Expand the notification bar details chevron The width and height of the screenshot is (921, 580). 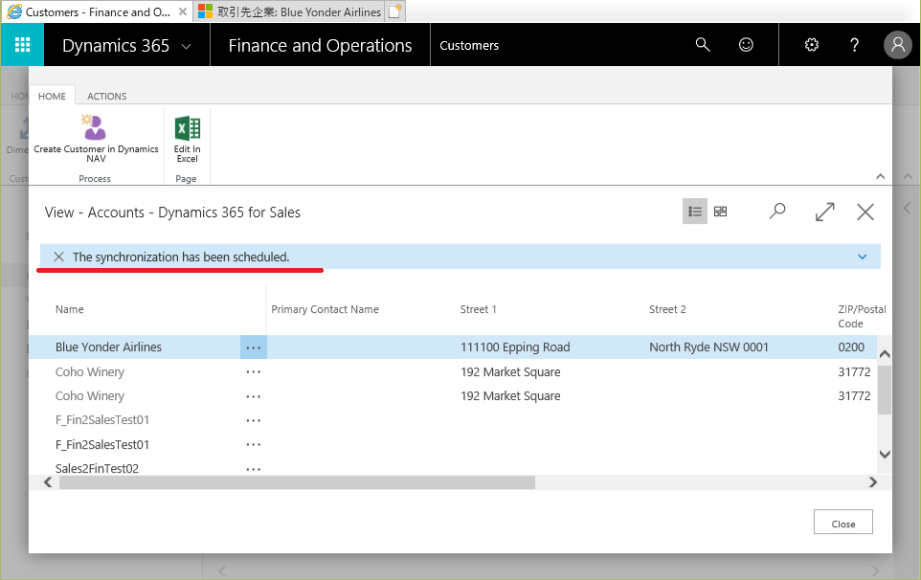click(863, 257)
